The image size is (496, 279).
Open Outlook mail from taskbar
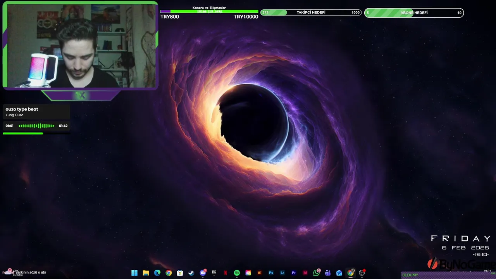point(339,273)
